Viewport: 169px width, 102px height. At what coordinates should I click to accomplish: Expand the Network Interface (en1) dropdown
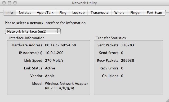[33, 31]
